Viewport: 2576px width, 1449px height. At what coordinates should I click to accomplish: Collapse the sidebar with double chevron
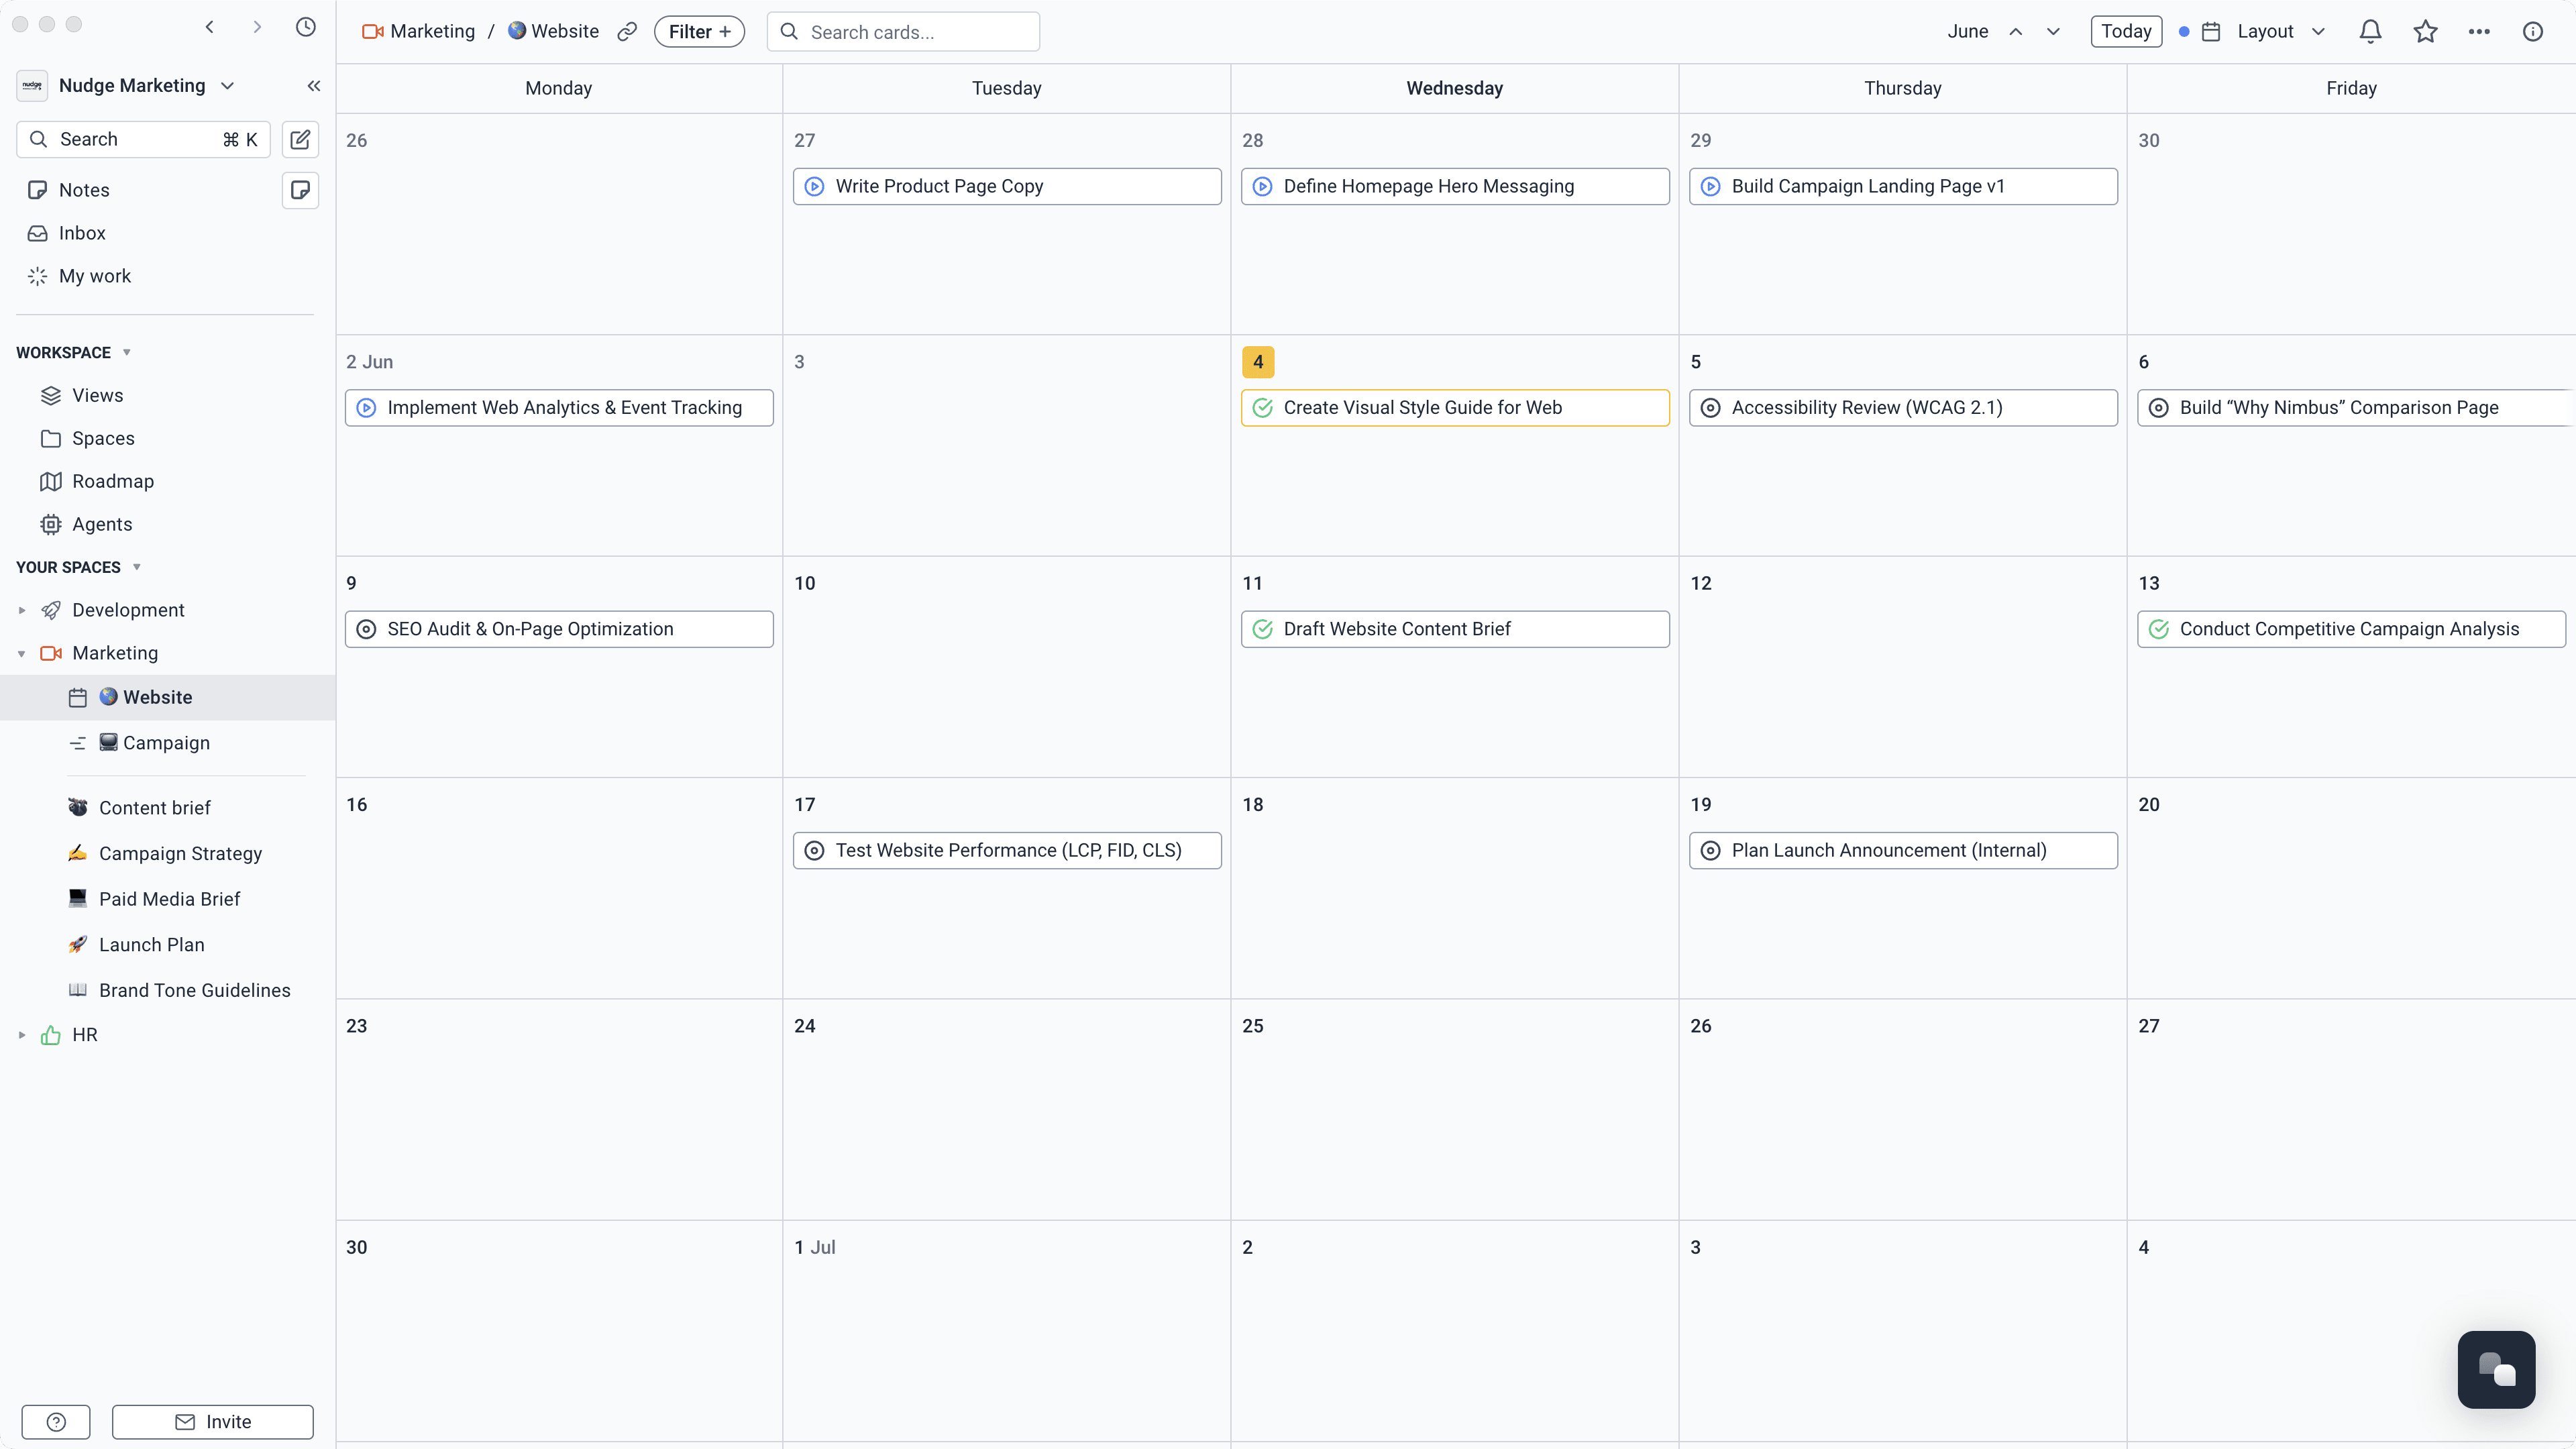(x=314, y=86)
